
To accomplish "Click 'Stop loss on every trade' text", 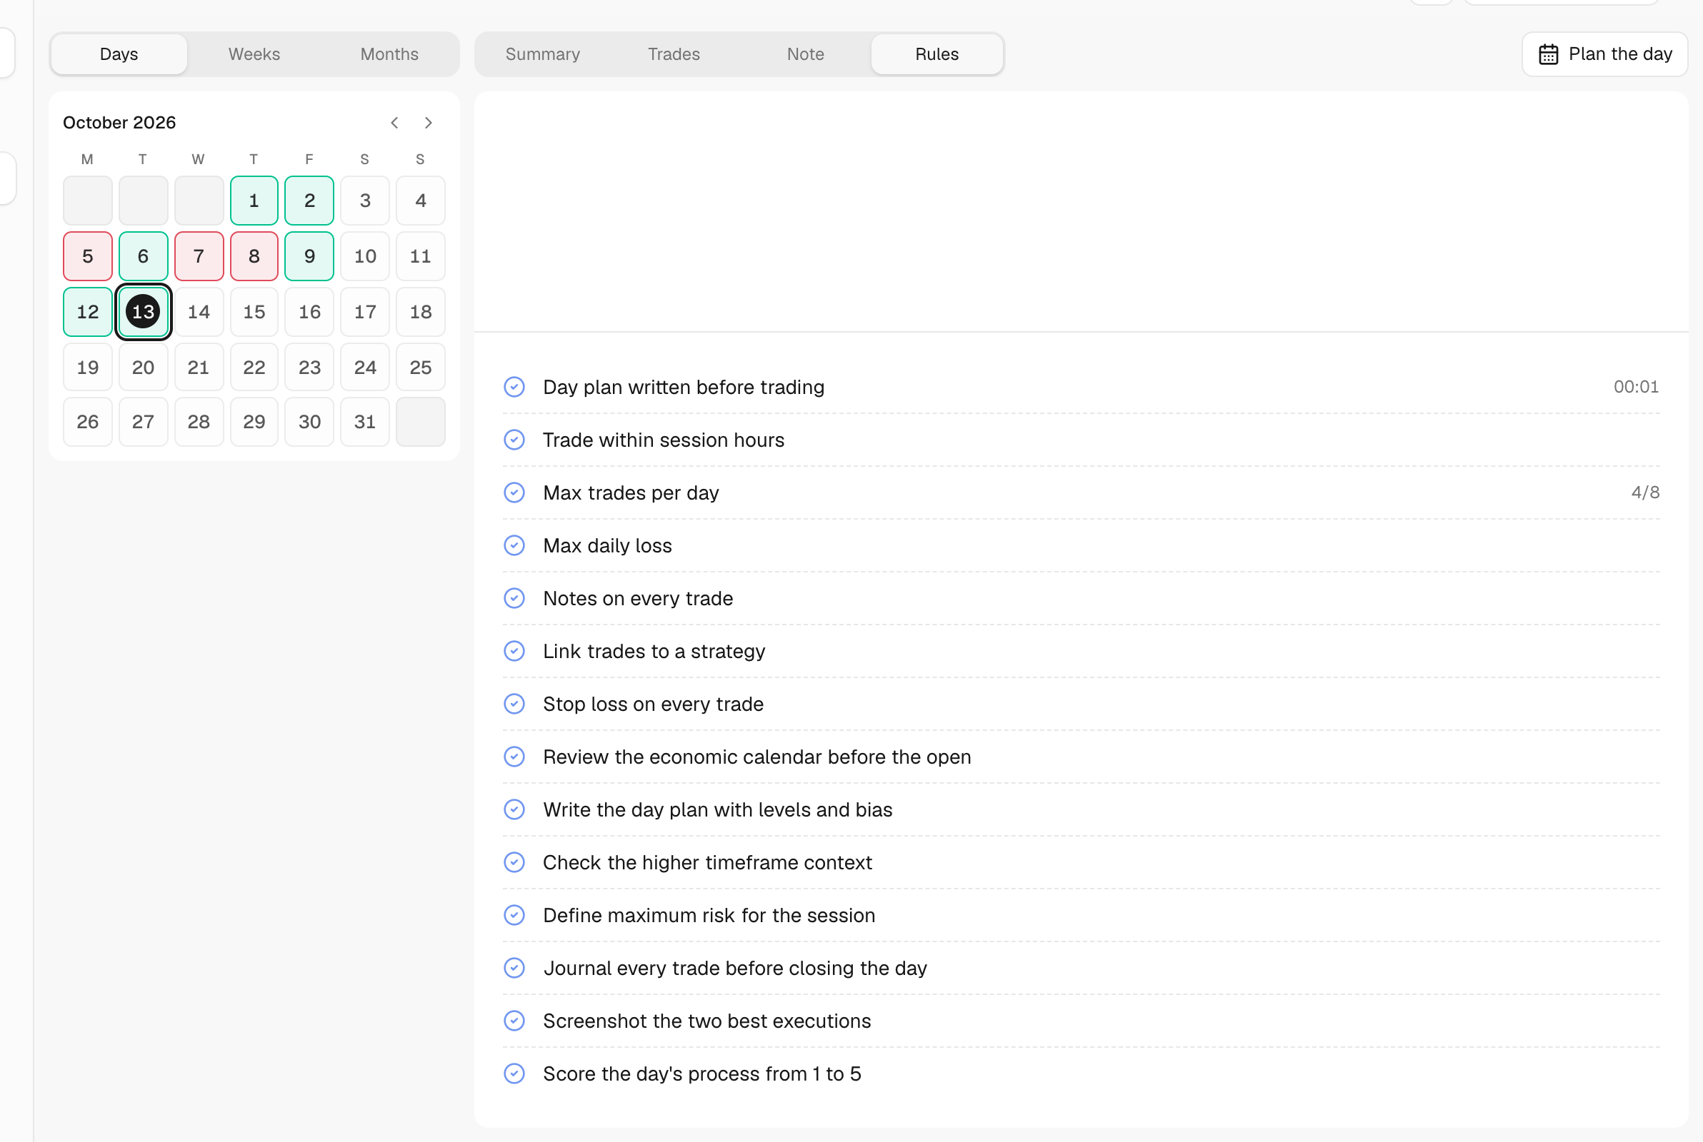I will pyautogui.click(x=653, y=704).
